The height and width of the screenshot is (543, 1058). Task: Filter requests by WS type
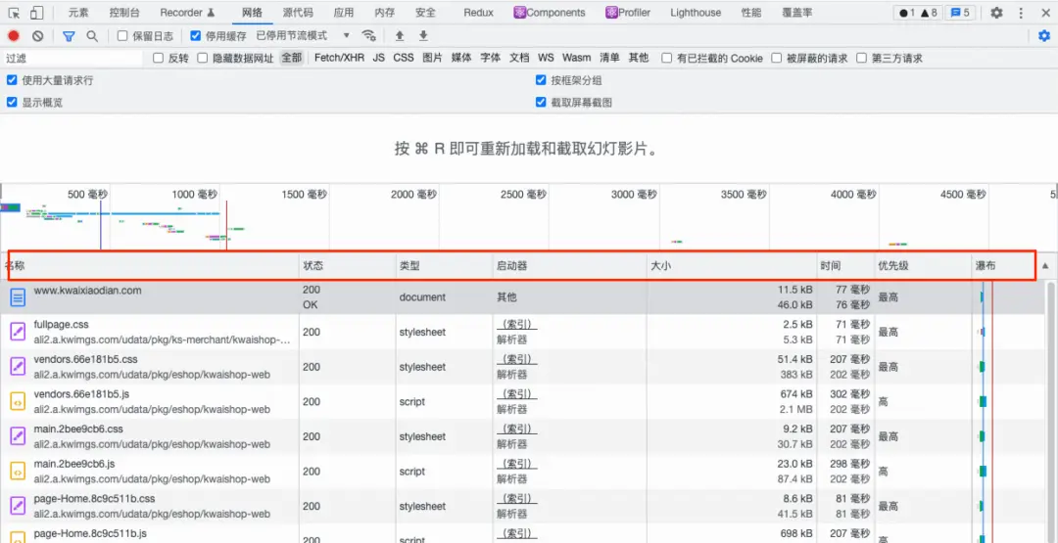(x=546, y=59)
